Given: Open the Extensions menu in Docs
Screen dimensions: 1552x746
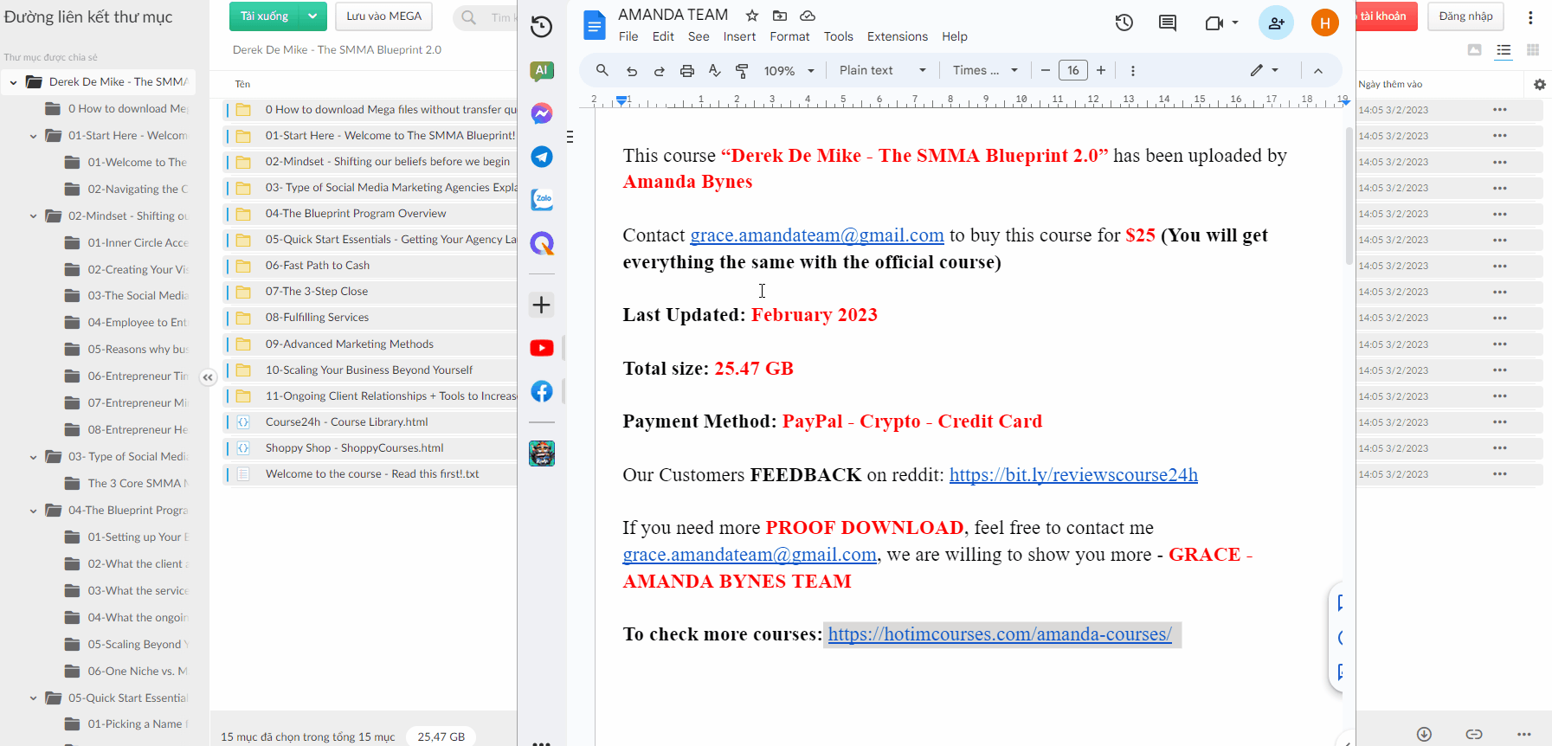Looking at the screenshot, I should click(x=897, y=36).
